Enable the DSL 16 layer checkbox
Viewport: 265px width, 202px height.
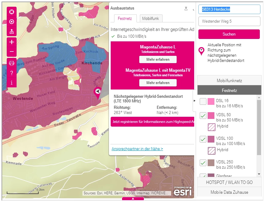click(x=203, y=101)
